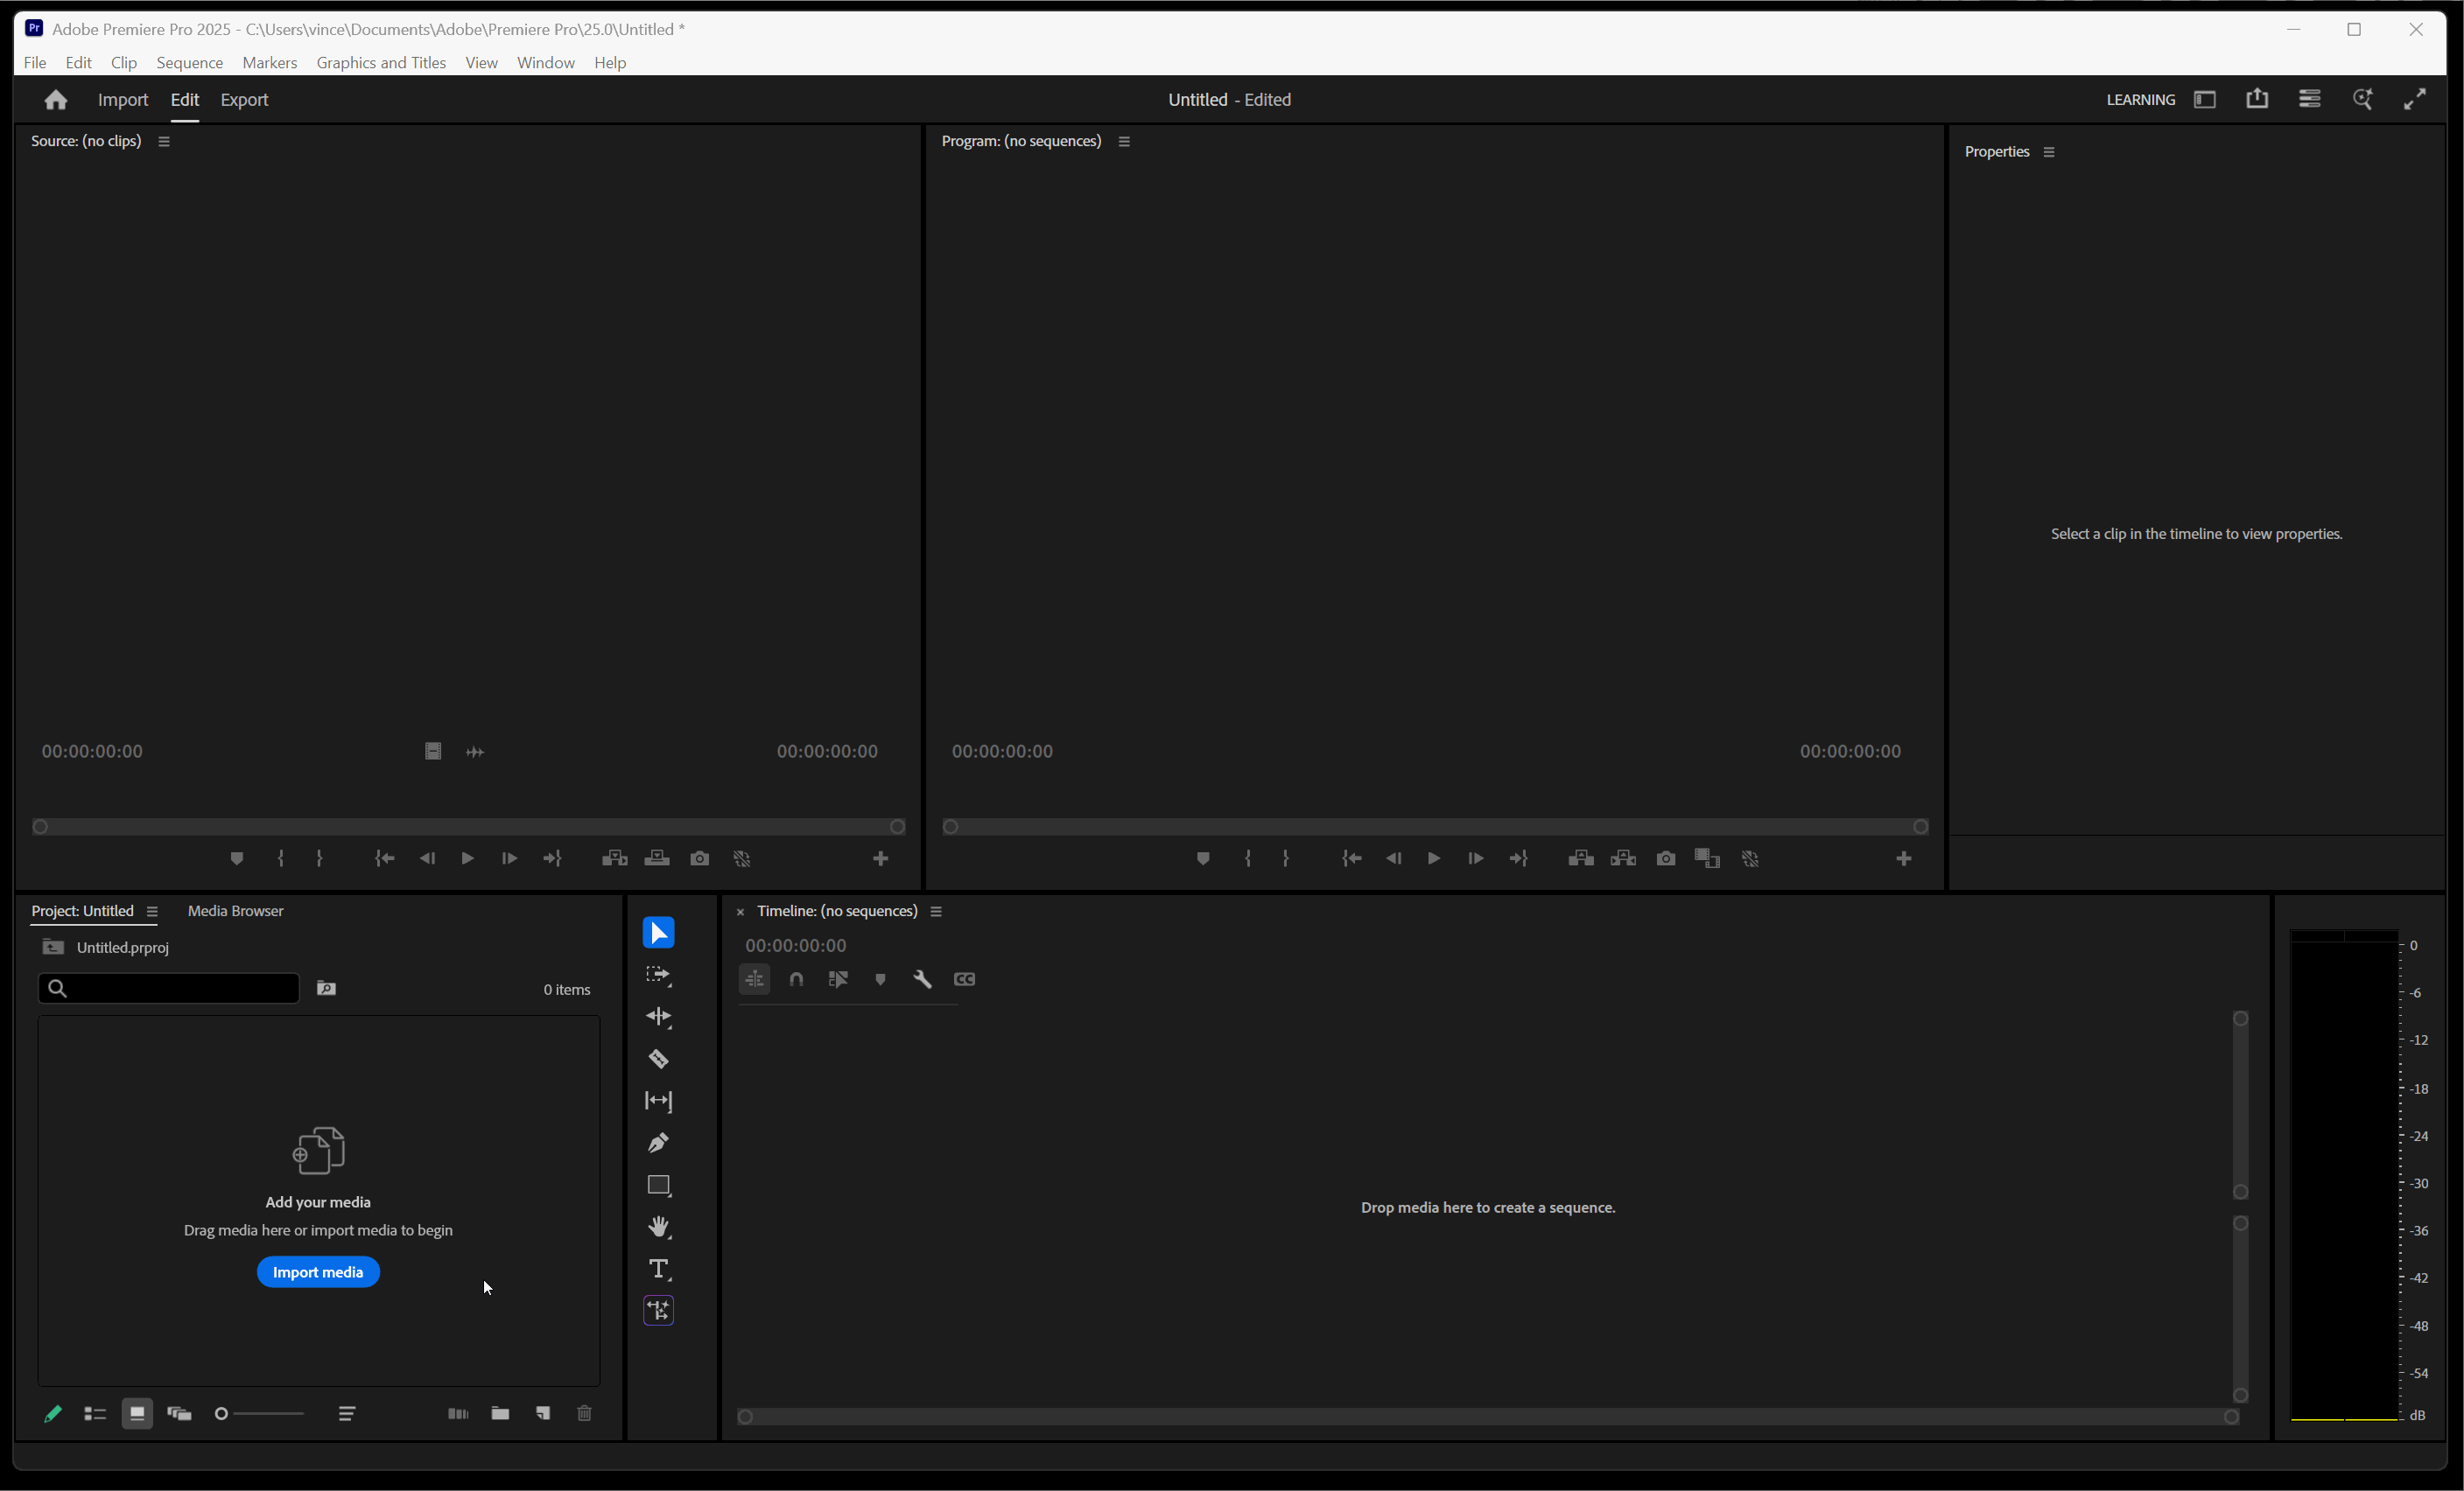This screenshot has height=1491, width=2464.
Task: Switch Project panel to list view
Action: (95, 1414)
